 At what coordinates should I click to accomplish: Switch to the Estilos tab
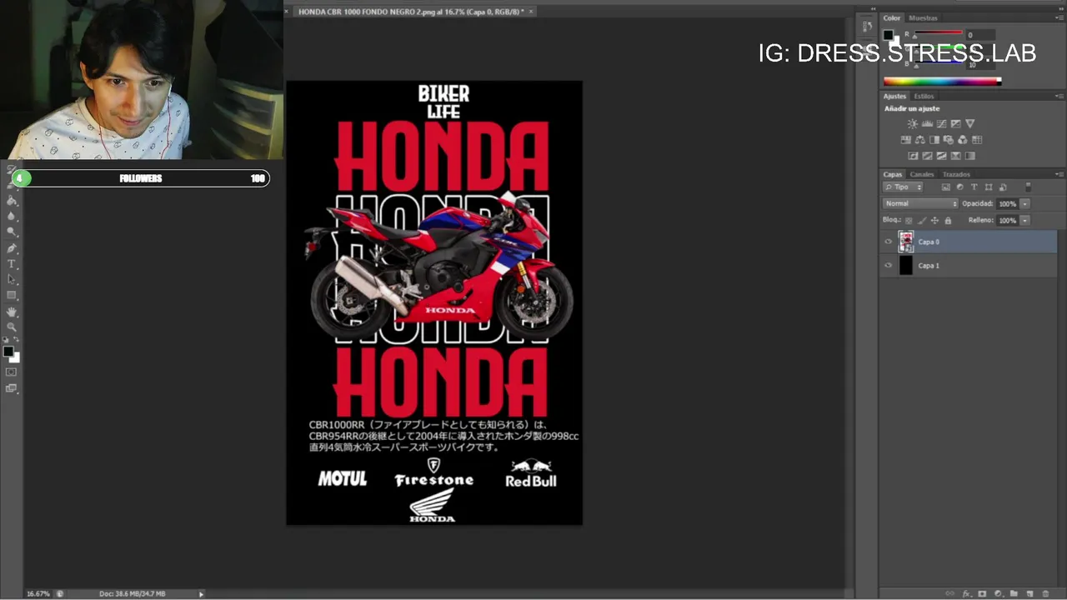924,96
